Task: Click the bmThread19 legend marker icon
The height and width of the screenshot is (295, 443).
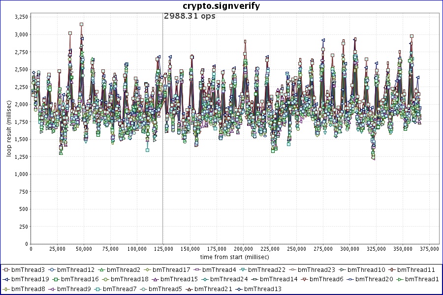Action: [x=6, y=279]
